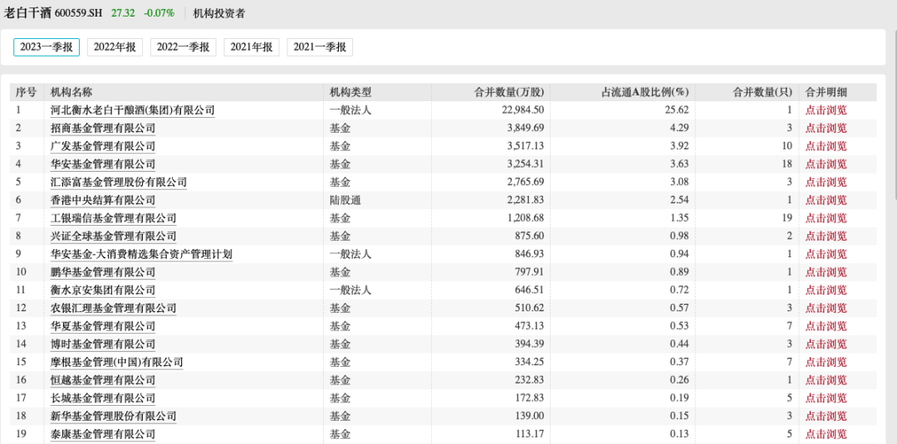
Task: Click the 陆股通 type cell
Action: pyautogui.click(x=346, y=200)
